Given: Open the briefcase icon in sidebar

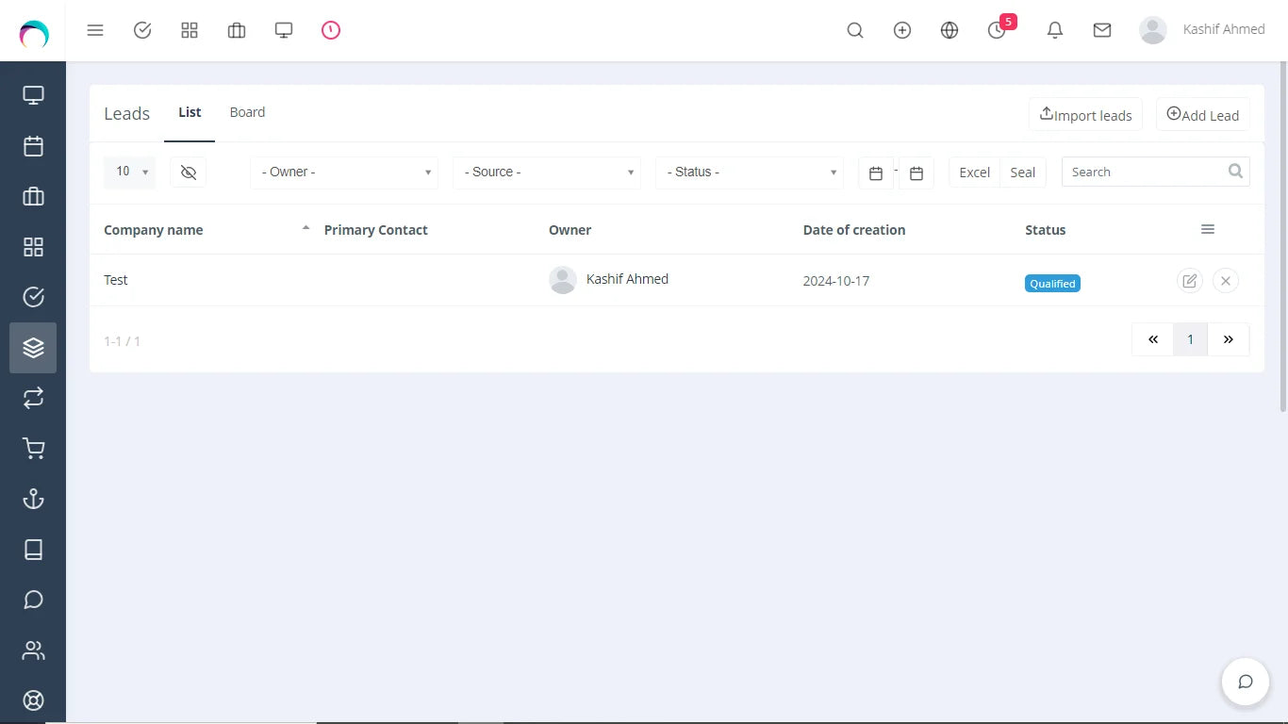Looking at the screenshot, I should click(x=33, y=196).
